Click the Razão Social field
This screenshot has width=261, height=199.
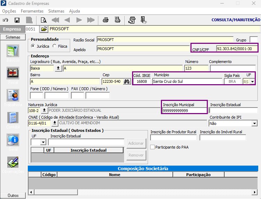point(165,40)
